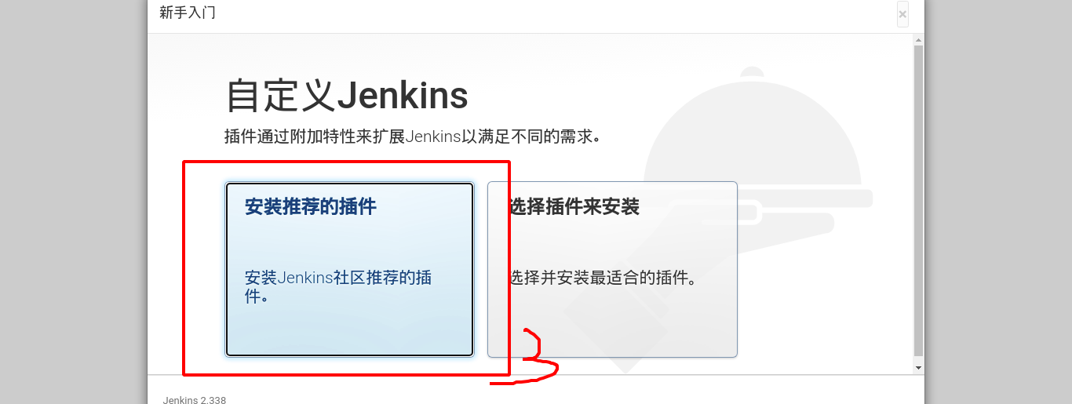
Task: Click the dialog scrollbar up arrow
Action: (918, 40)
